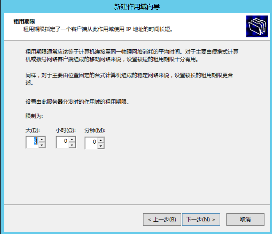The height and width of the screenshot is (234, 272).
Task: Click inside the 天(D) days field
Action: coord(32,142)
